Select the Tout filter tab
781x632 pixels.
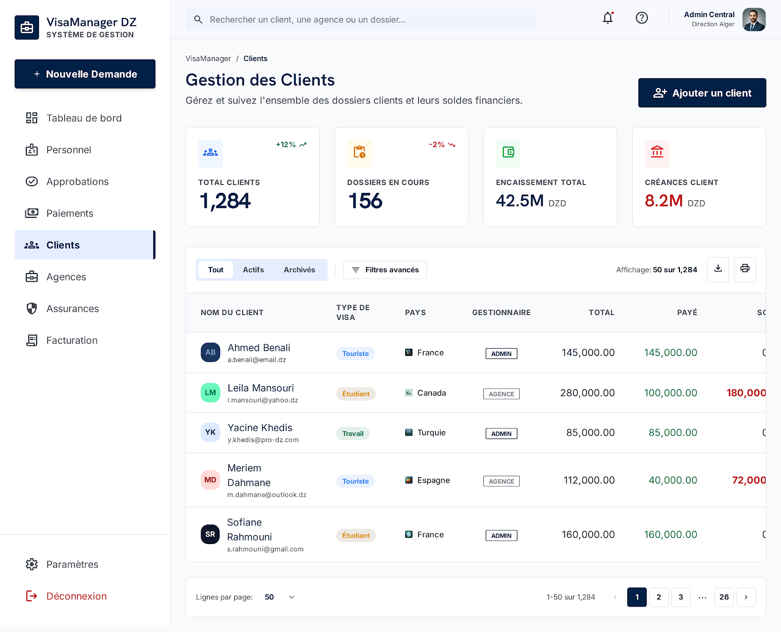pyautogui.click(x=215, y=270)
